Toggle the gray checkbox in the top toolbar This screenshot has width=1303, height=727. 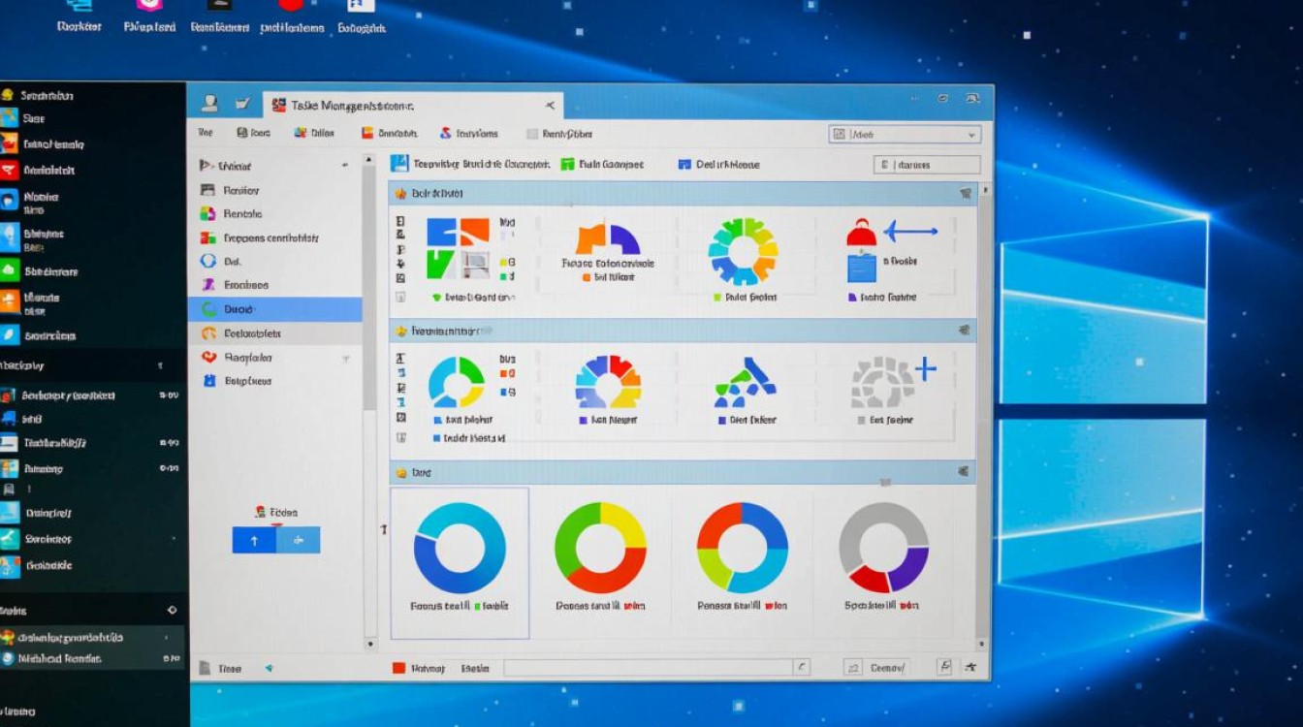coord(531,134)
